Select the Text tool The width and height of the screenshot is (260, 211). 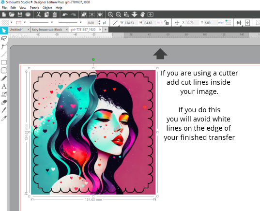(x=4, y=86)
